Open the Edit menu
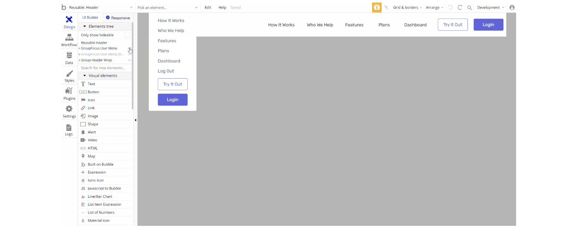This screenshot has height=229, width=578. (208, 8)
